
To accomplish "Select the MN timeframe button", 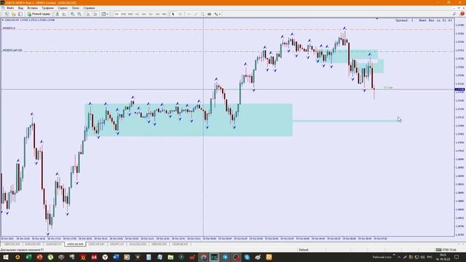I will [x=164, y=14].
